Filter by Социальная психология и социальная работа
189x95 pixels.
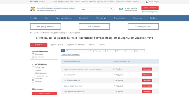tap(80, 51)
